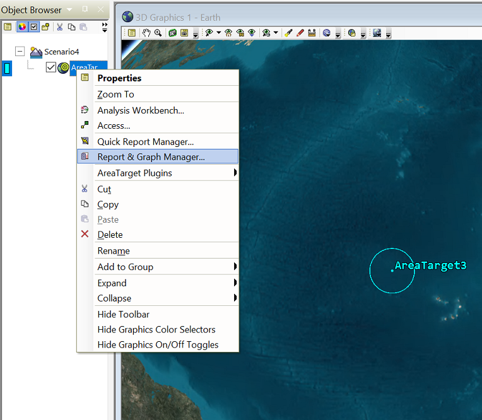Screen dimensions: 482x420
Task: Click the stored views eye icon
Action: point(266,33)
